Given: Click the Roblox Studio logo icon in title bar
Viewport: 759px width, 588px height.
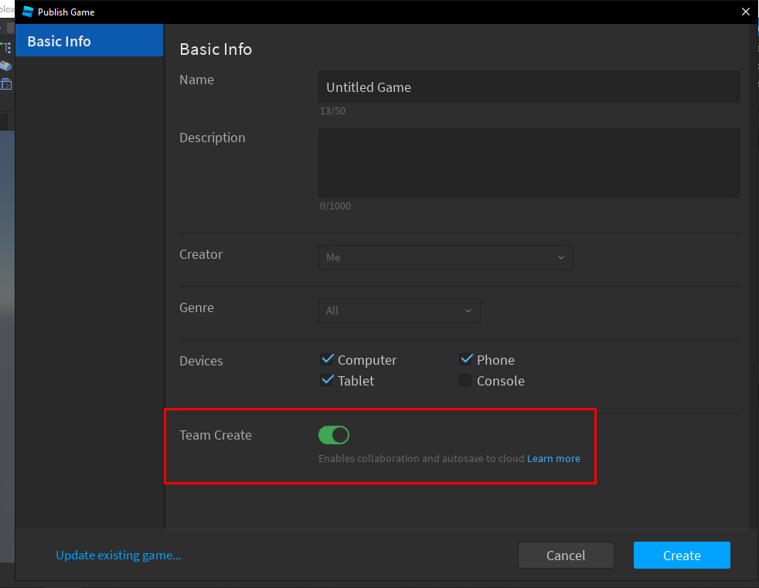Looking at the screenshot, I should (x=28, y=12).
